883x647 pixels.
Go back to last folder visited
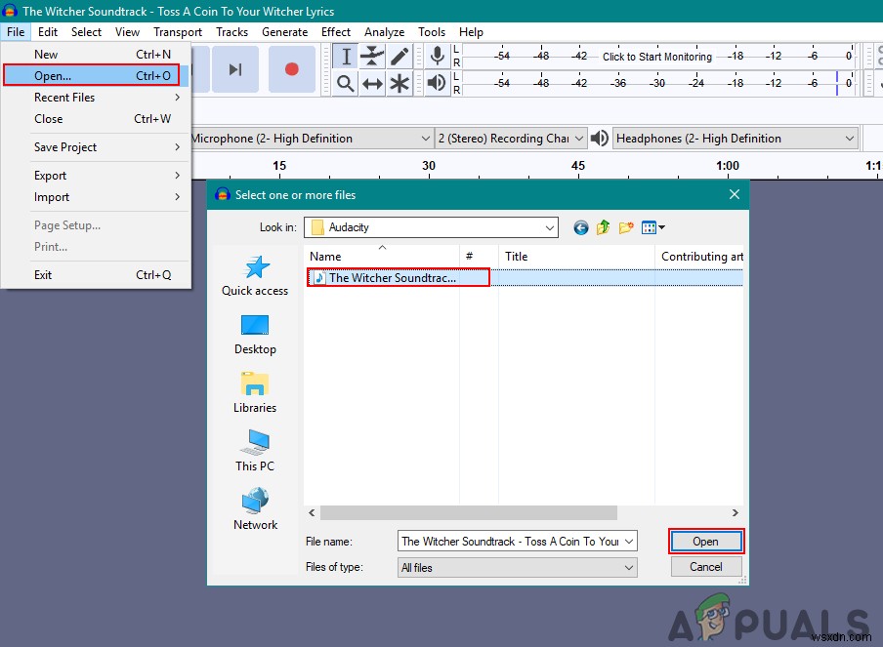[580, 227]
